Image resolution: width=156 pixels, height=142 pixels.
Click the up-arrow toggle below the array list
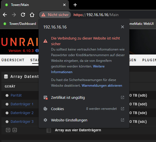tap(15, 130)
